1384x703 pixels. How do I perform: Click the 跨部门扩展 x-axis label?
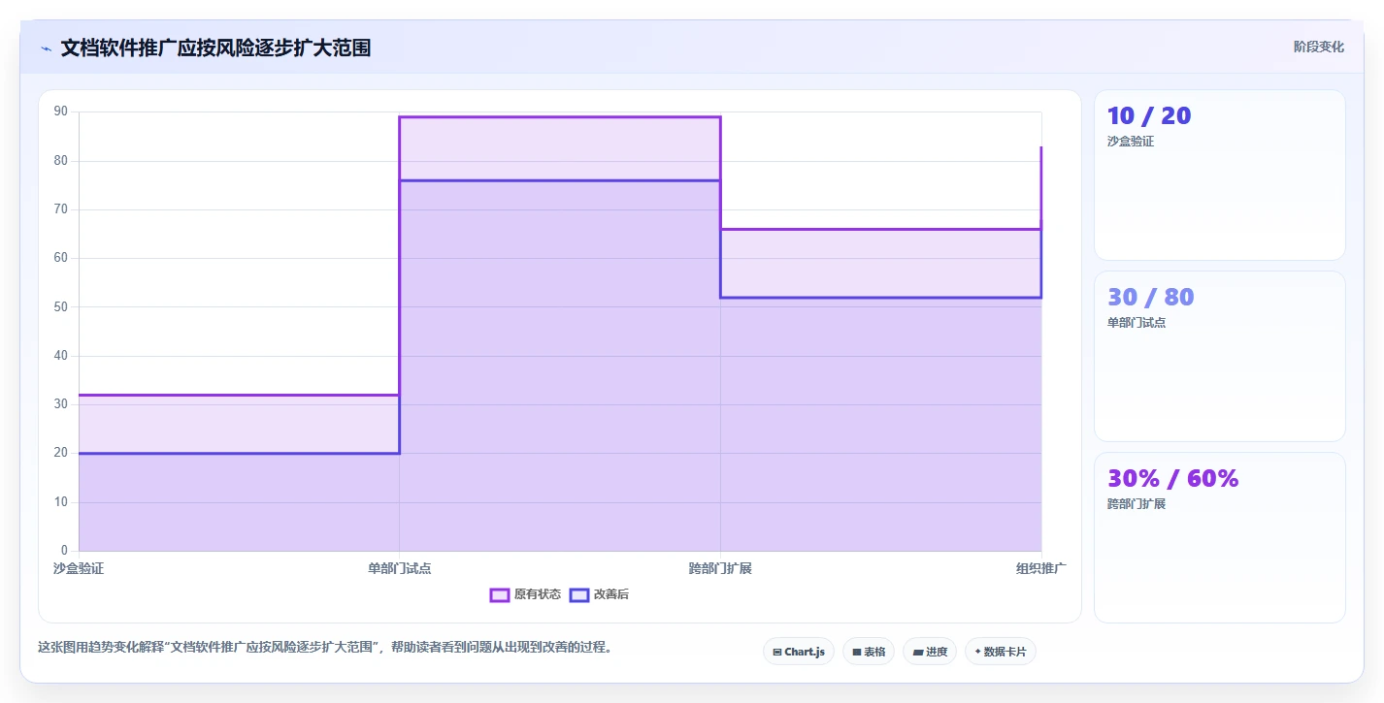[x=720, y=568]
